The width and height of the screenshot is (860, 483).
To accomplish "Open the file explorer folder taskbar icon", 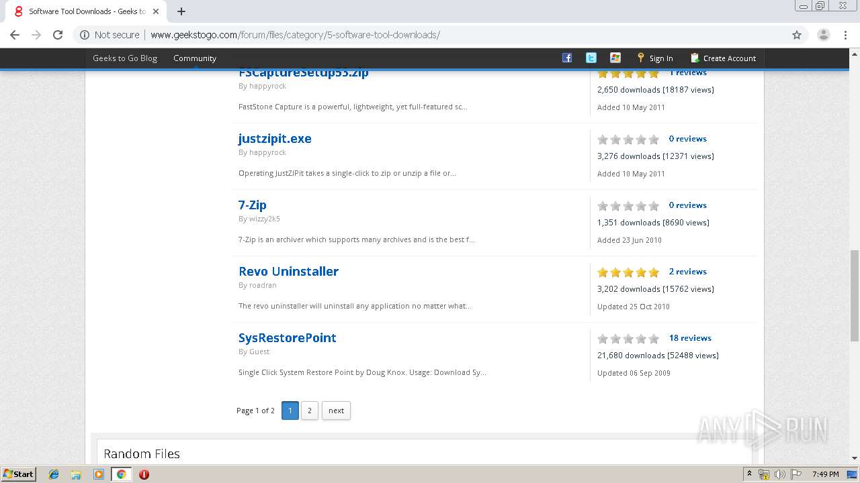I will click(x=76, y=474).
